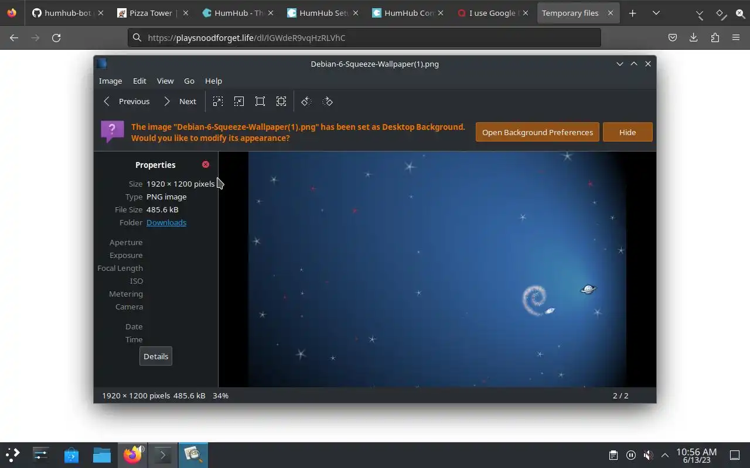Open the application launcher on the taskbar

12,455
